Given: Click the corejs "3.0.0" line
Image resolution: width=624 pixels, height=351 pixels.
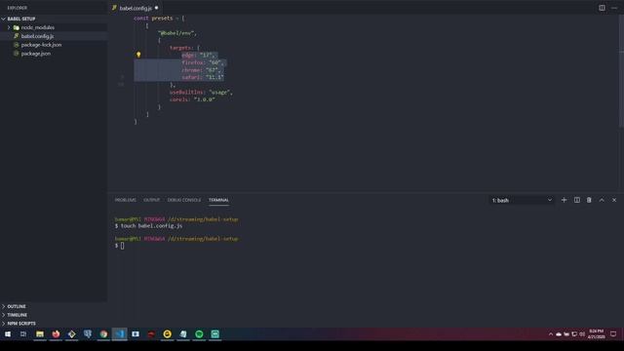Looking at the screenshot, I should coord(192,99).
